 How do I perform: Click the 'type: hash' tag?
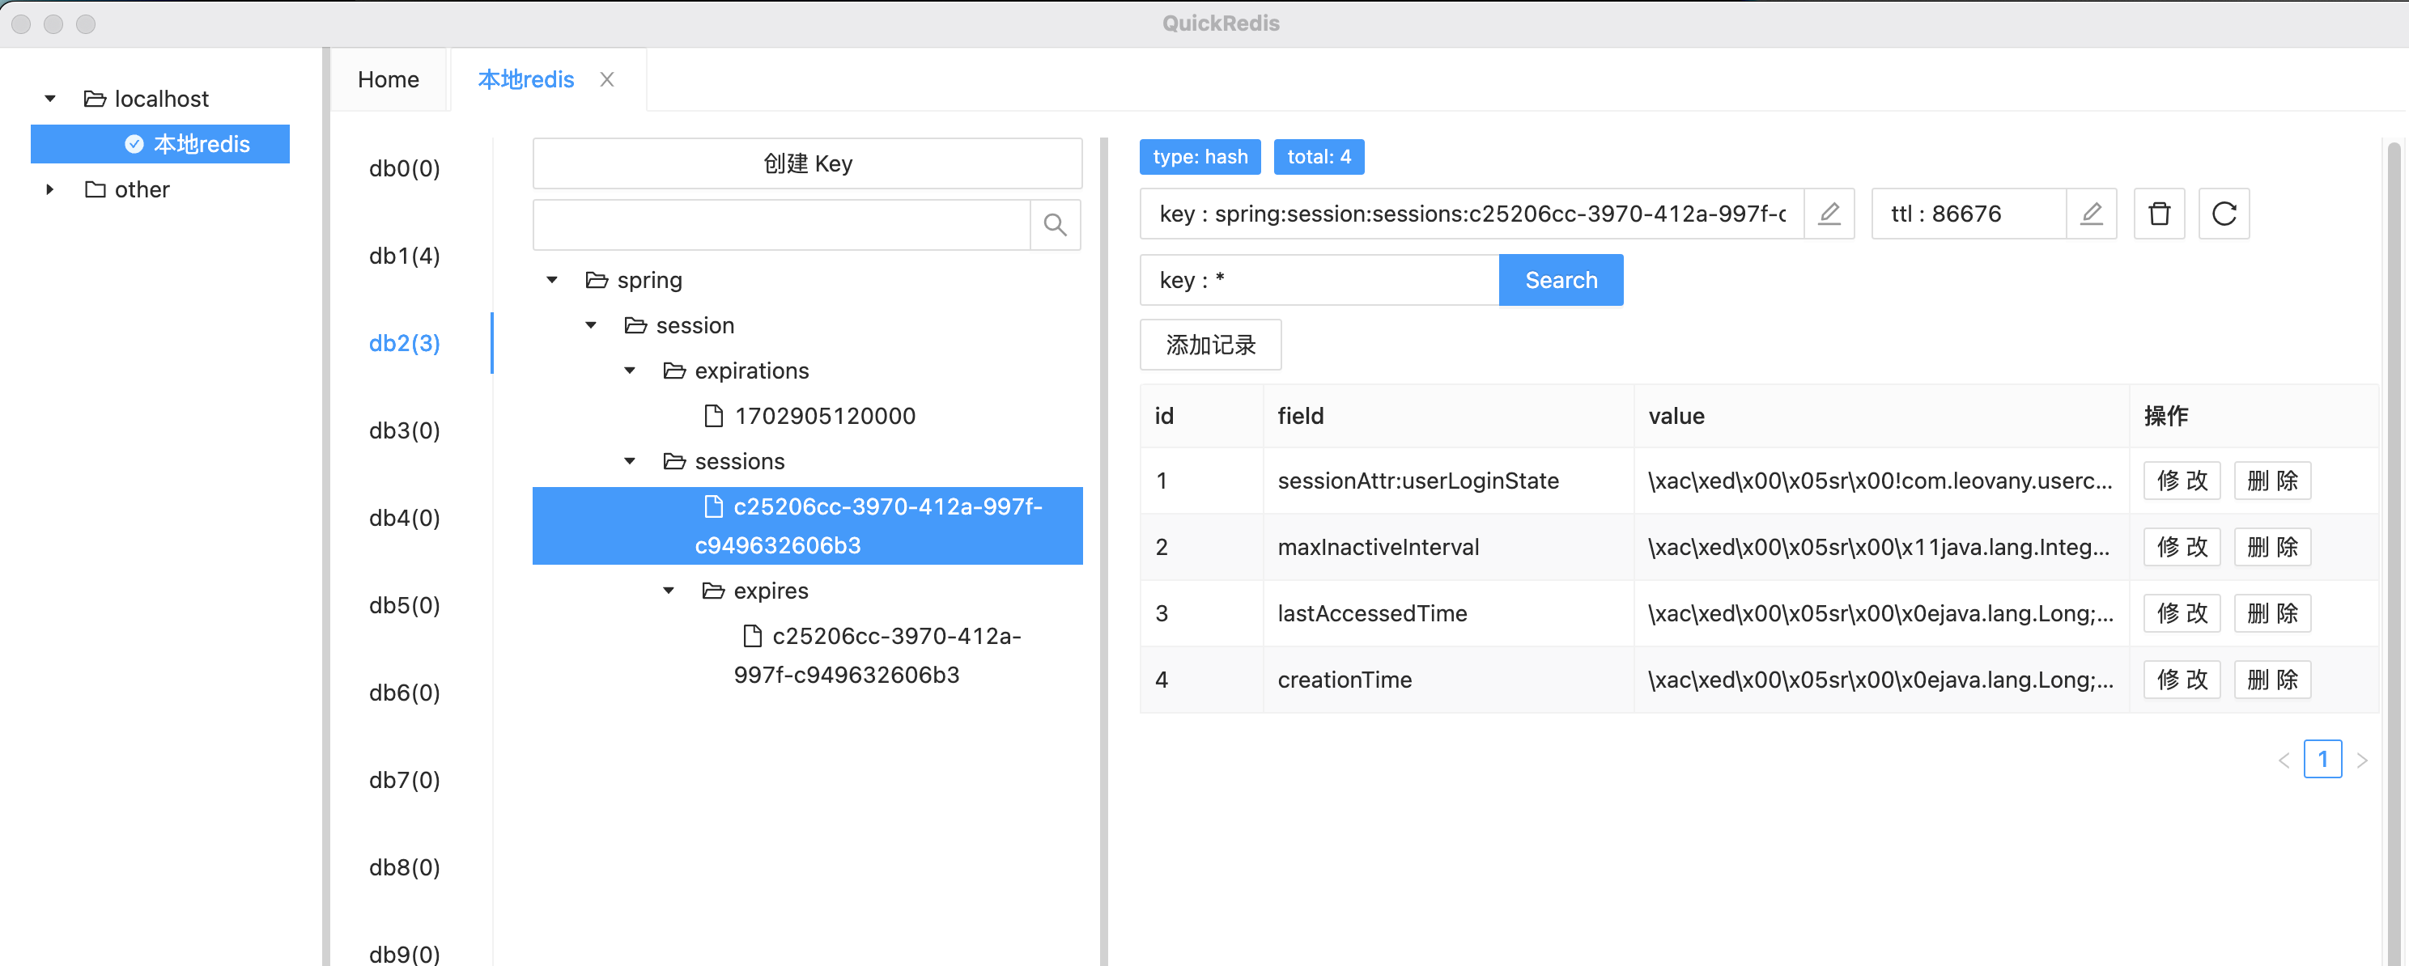pyautogui.click(x=1200, y=157)
